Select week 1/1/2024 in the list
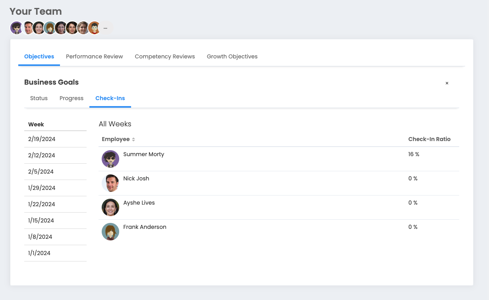 pyautogui.click(x=39, y=253)
